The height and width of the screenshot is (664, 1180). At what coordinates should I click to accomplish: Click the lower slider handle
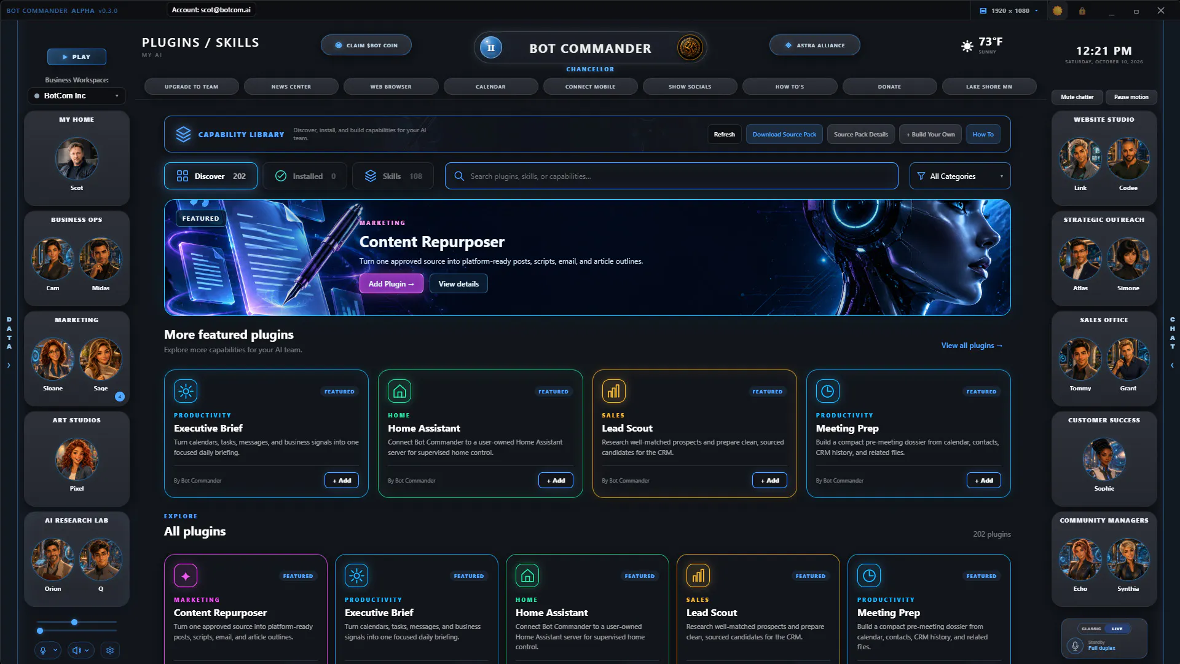click(40, 631)
